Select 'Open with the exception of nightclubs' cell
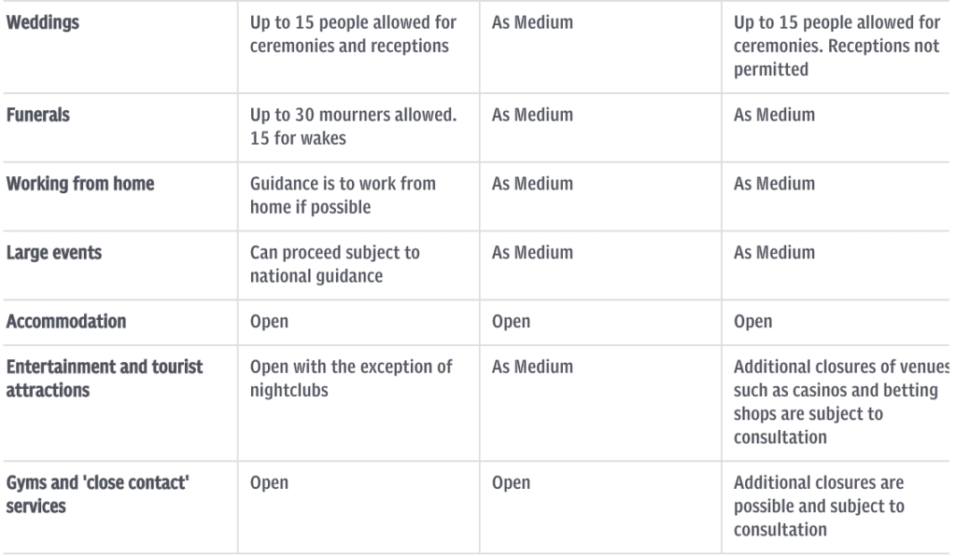Image resolution: width=956 pixels, height=556 pixels. (351, 378)
